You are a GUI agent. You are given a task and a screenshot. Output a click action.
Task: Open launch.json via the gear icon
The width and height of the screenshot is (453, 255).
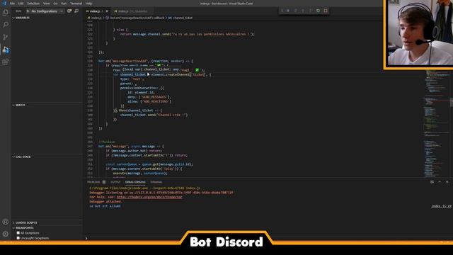69,11
